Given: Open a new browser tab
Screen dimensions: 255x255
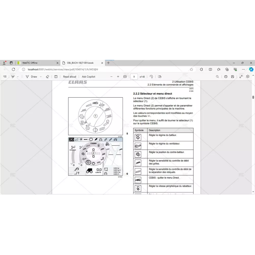Looking at the screenshot, I should click(x=108, y=63).
